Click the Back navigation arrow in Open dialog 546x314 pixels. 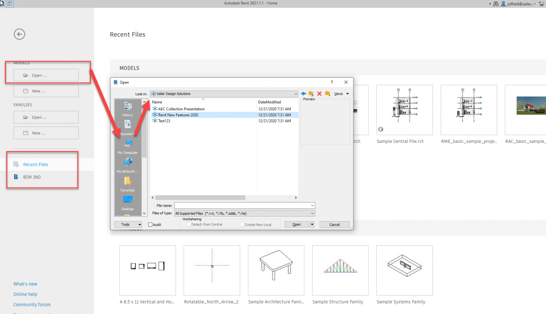point(303,94)
